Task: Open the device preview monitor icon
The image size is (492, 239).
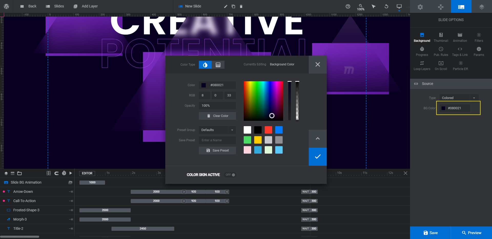Action: [399, 6]
